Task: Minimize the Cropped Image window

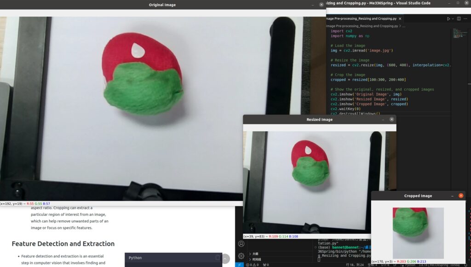Action: point(453,196)
